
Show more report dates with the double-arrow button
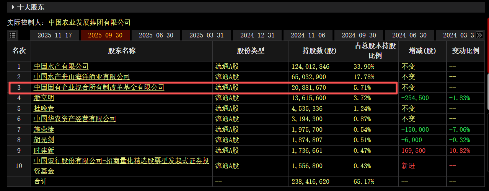pos(479,35)
